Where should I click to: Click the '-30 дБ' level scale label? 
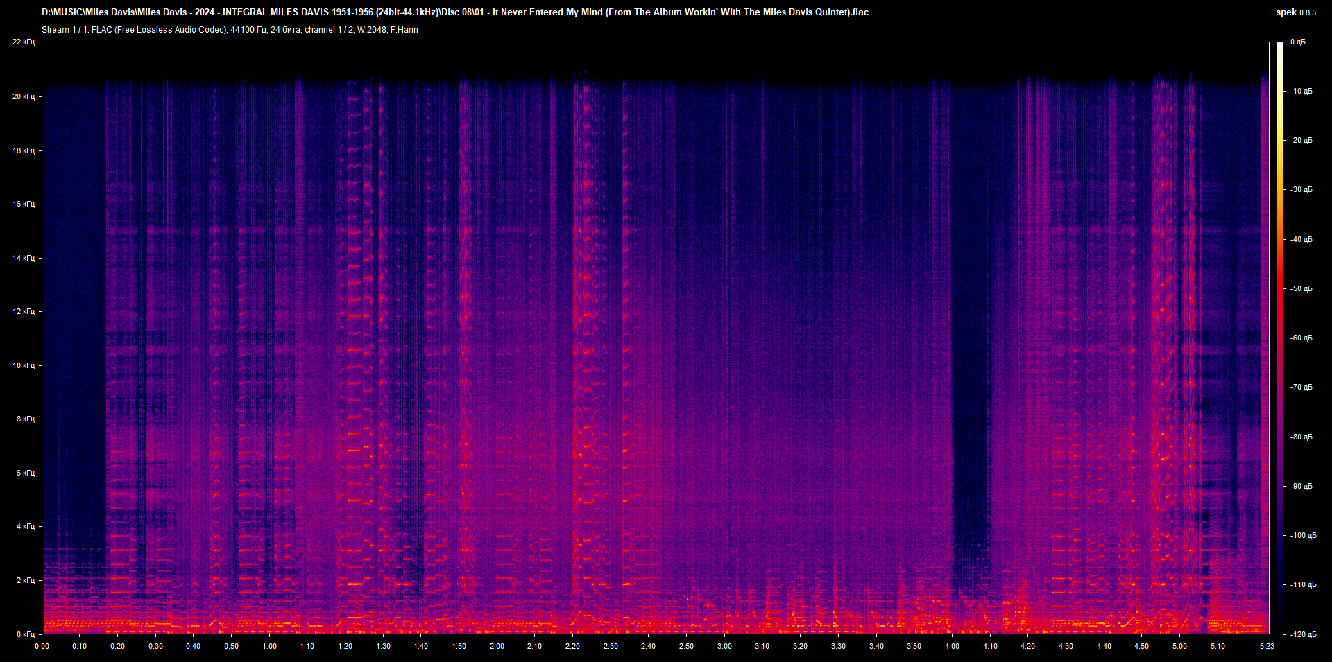point(1301,190)
